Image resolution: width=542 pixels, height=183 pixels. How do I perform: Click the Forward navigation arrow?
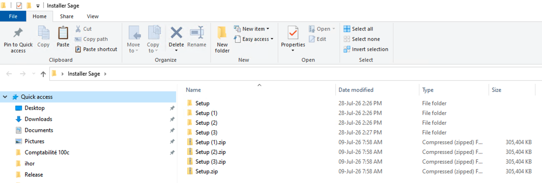(22, 74)
